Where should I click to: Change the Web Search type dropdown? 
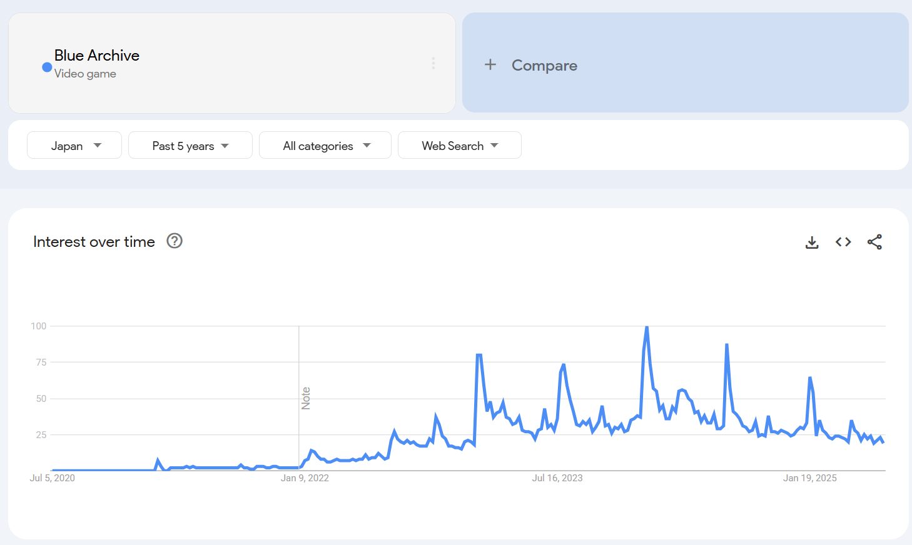click(x=460, y=146)
